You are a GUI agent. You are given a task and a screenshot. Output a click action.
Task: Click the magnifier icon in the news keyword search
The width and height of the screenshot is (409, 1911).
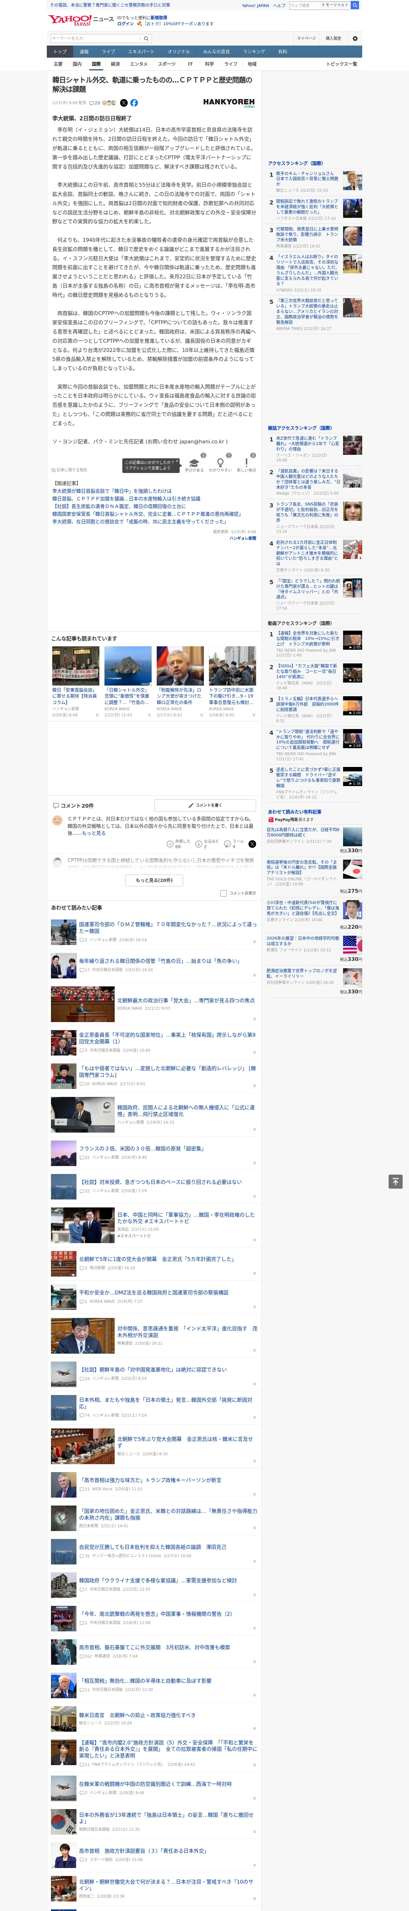(146, 39)
